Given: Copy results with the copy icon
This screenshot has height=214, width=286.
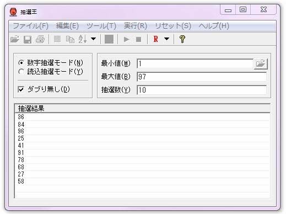Looking at the screenshot, I should (70, 39).
